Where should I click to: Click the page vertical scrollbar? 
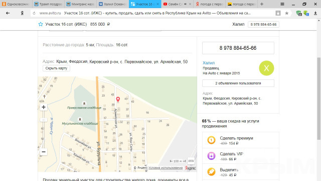point(319,99)
